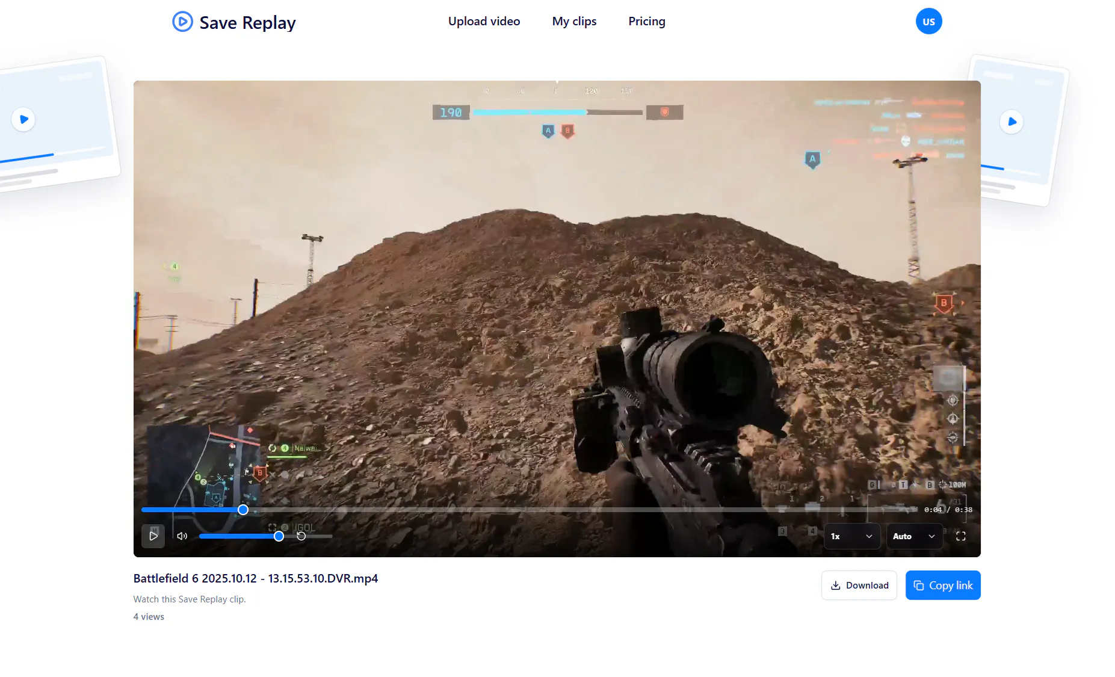
Task: Open the Save Replay home link text
Action: pos(247,22)
